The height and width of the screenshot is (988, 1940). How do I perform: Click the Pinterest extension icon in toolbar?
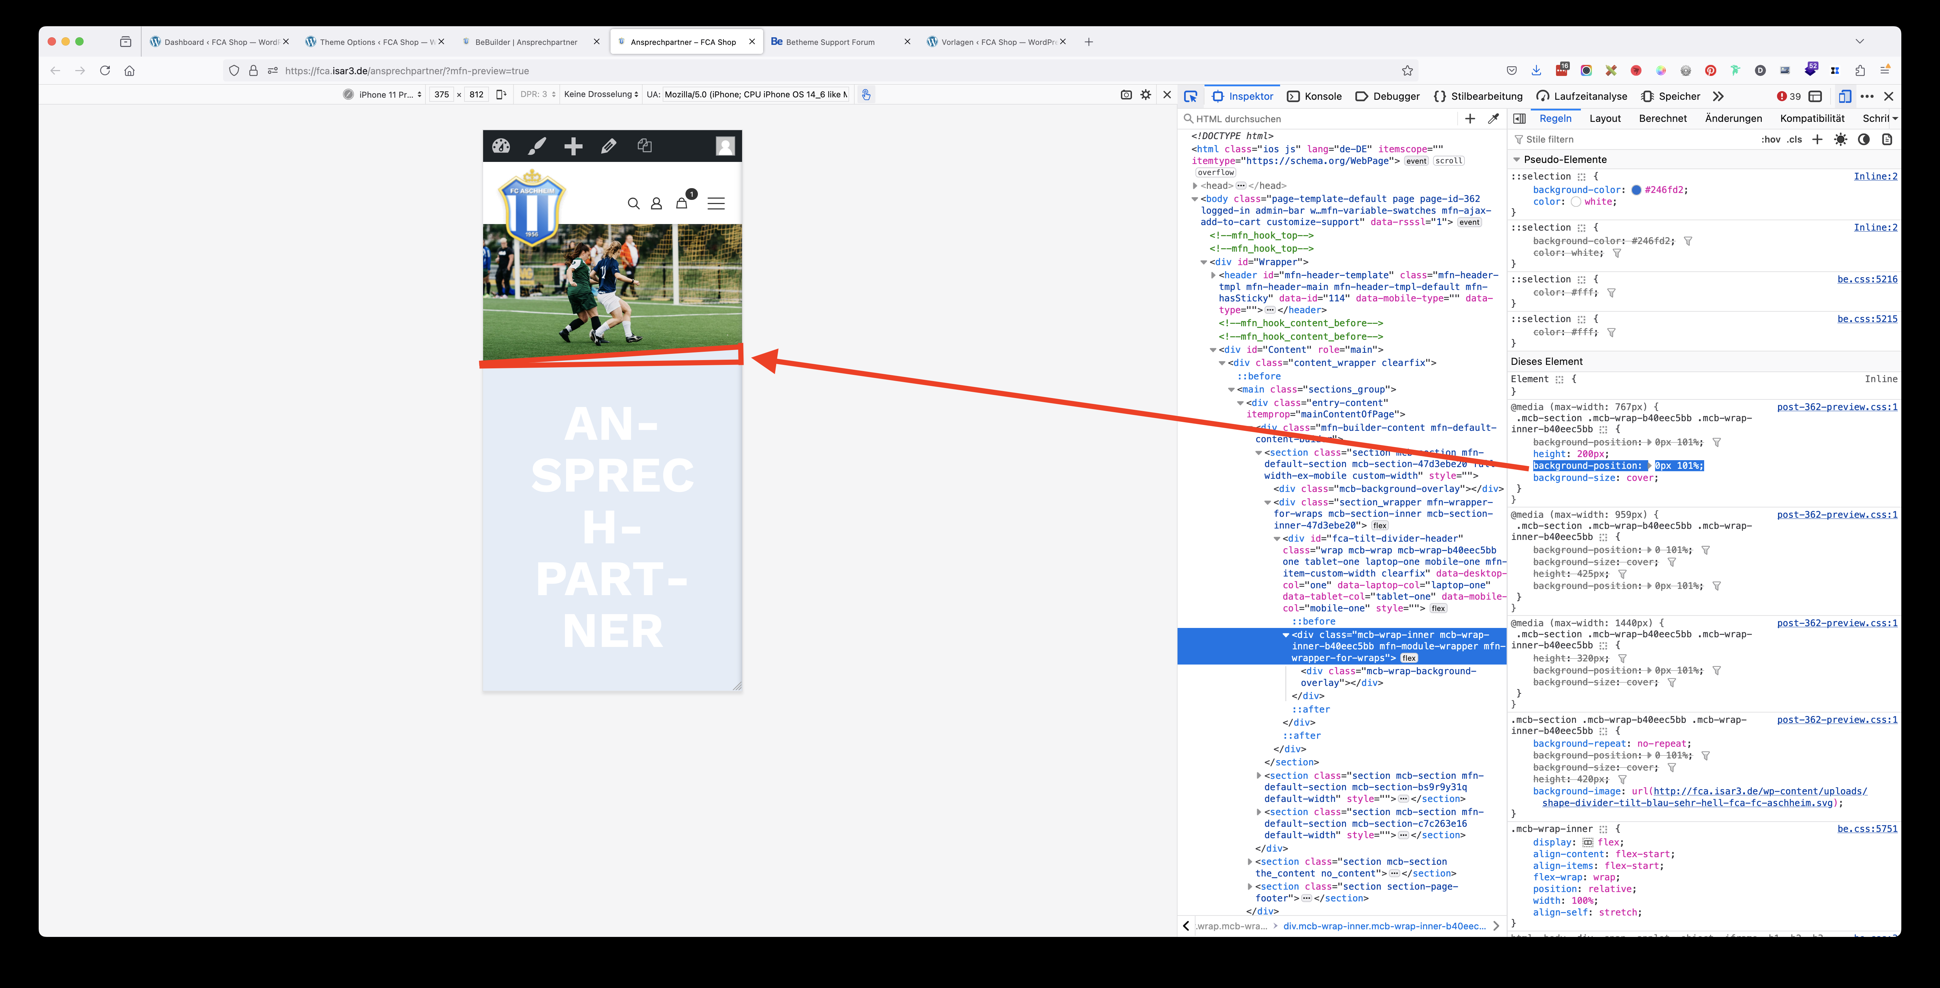click(1710, 71)
